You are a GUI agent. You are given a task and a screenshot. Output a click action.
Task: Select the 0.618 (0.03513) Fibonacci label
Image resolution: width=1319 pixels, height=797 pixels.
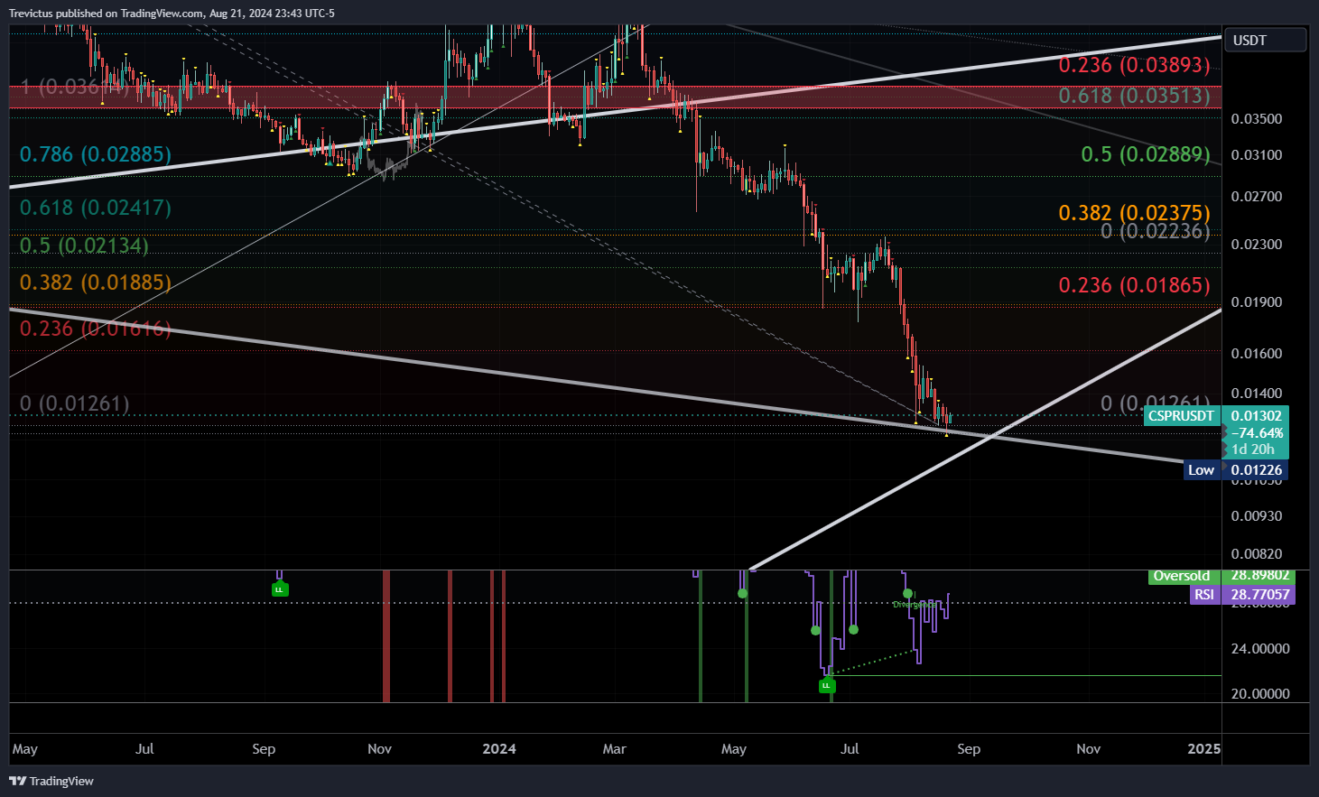click(x=1134, y=96)
